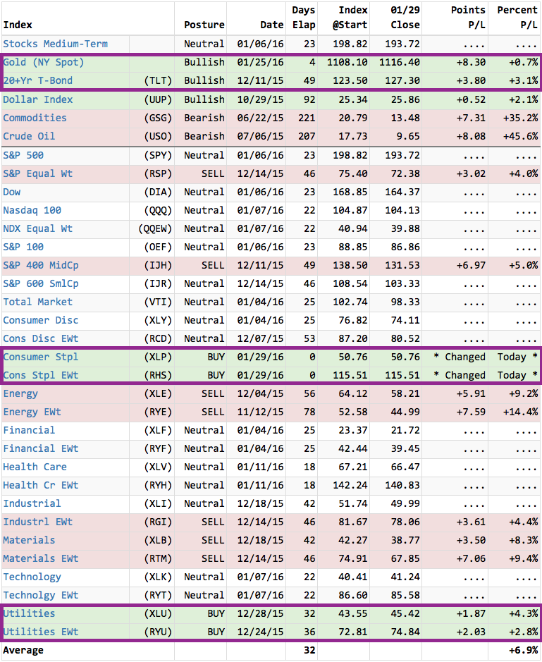Click the Nasdaq 100 link
Screen dimensions: 542x662
[32, 210]
